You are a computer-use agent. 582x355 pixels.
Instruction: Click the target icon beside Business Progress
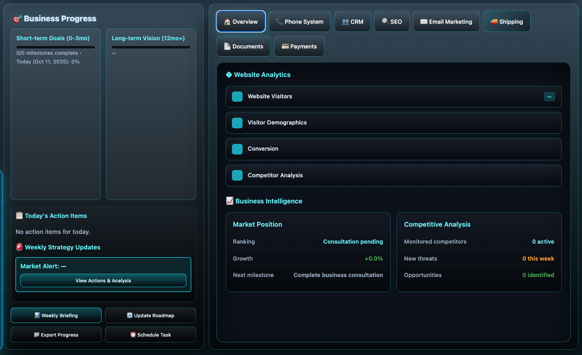(17, 19)
